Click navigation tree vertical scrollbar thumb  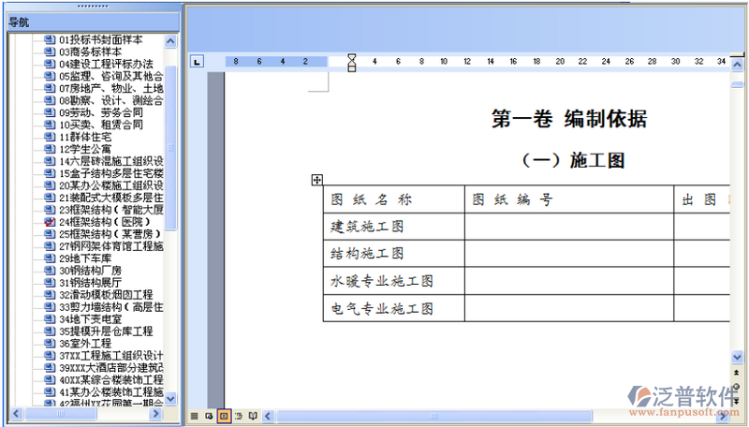pyautogui.click(x=170, y=148)
